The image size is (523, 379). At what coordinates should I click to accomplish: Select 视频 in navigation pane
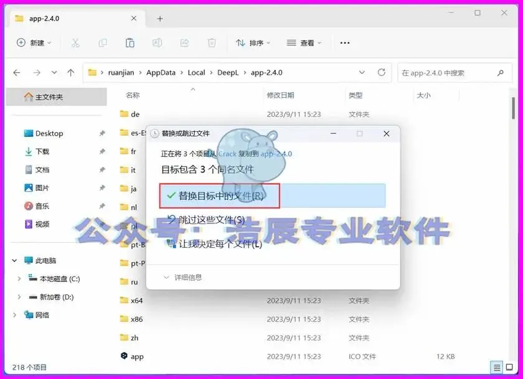(x=37, y=224)
